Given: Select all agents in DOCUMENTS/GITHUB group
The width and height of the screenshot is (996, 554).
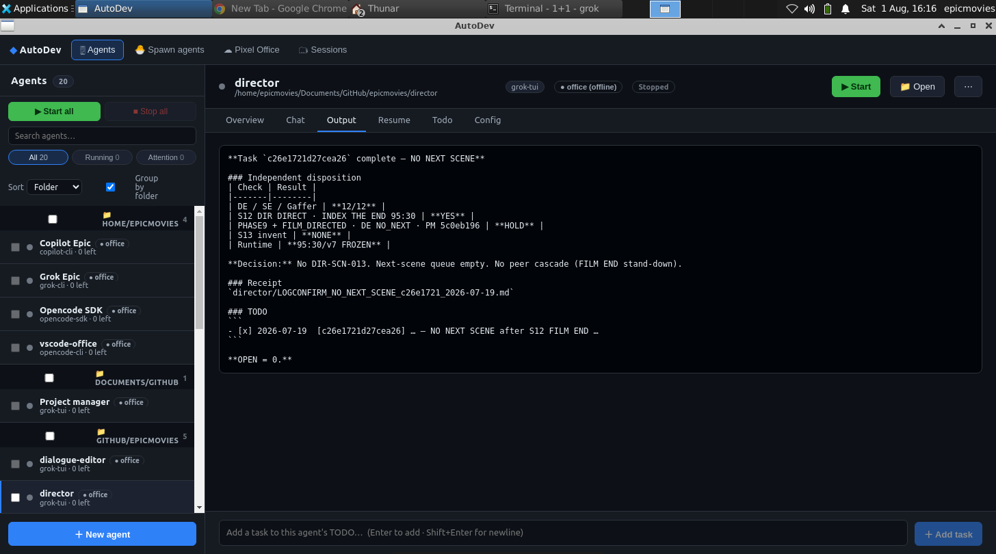Looking at the screenshot, I should [49, 378].
